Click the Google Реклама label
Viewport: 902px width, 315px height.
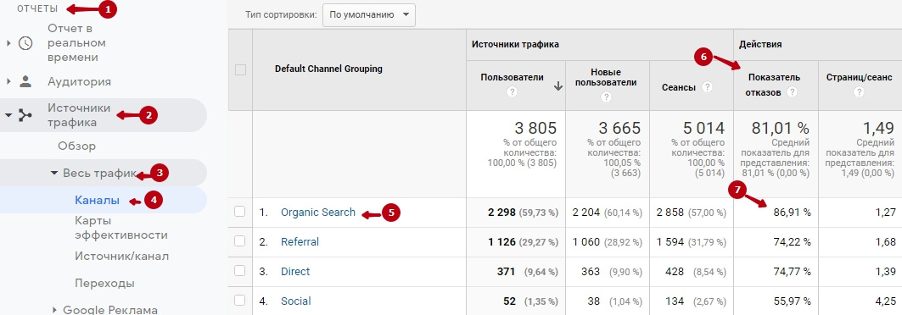(x=109, y=311)
